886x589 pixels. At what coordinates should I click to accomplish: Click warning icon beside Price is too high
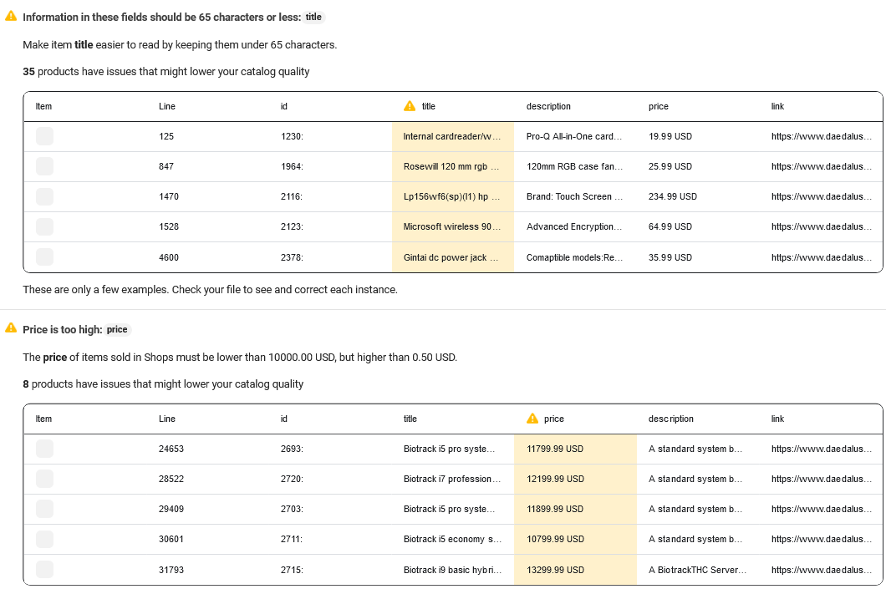coord(11,329)
